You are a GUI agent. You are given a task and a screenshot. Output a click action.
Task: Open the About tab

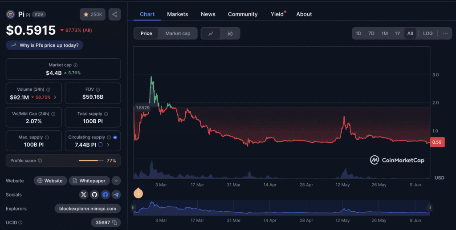click(x=304, y=14)
